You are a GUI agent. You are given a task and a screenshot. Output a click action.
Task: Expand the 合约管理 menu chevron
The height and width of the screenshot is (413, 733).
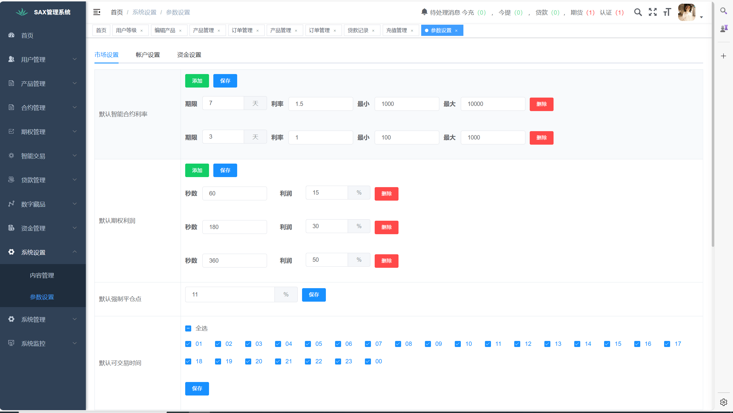click(x=75, y=107)
